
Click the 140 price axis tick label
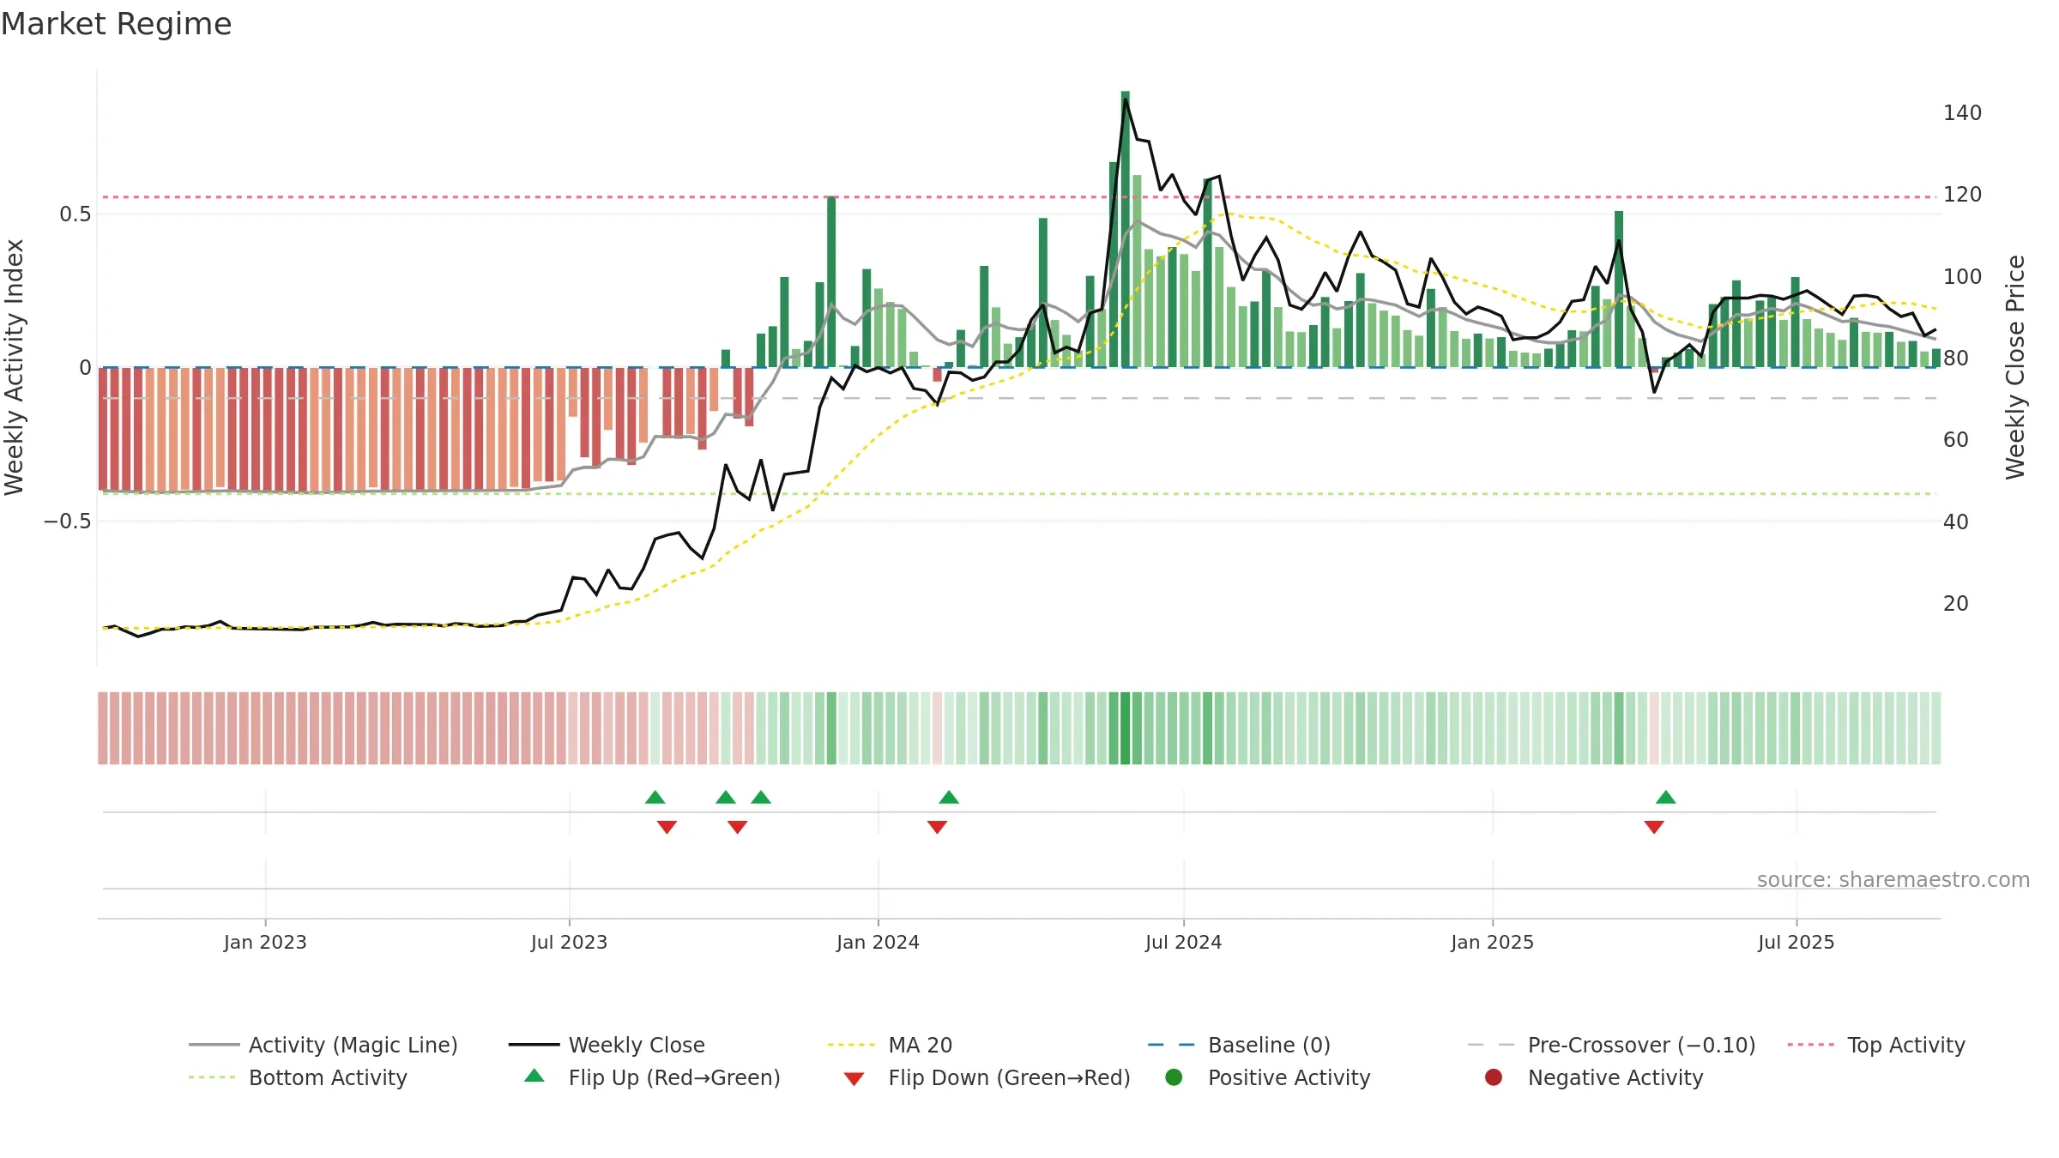pyautogui.click(x=1962, y=113)
